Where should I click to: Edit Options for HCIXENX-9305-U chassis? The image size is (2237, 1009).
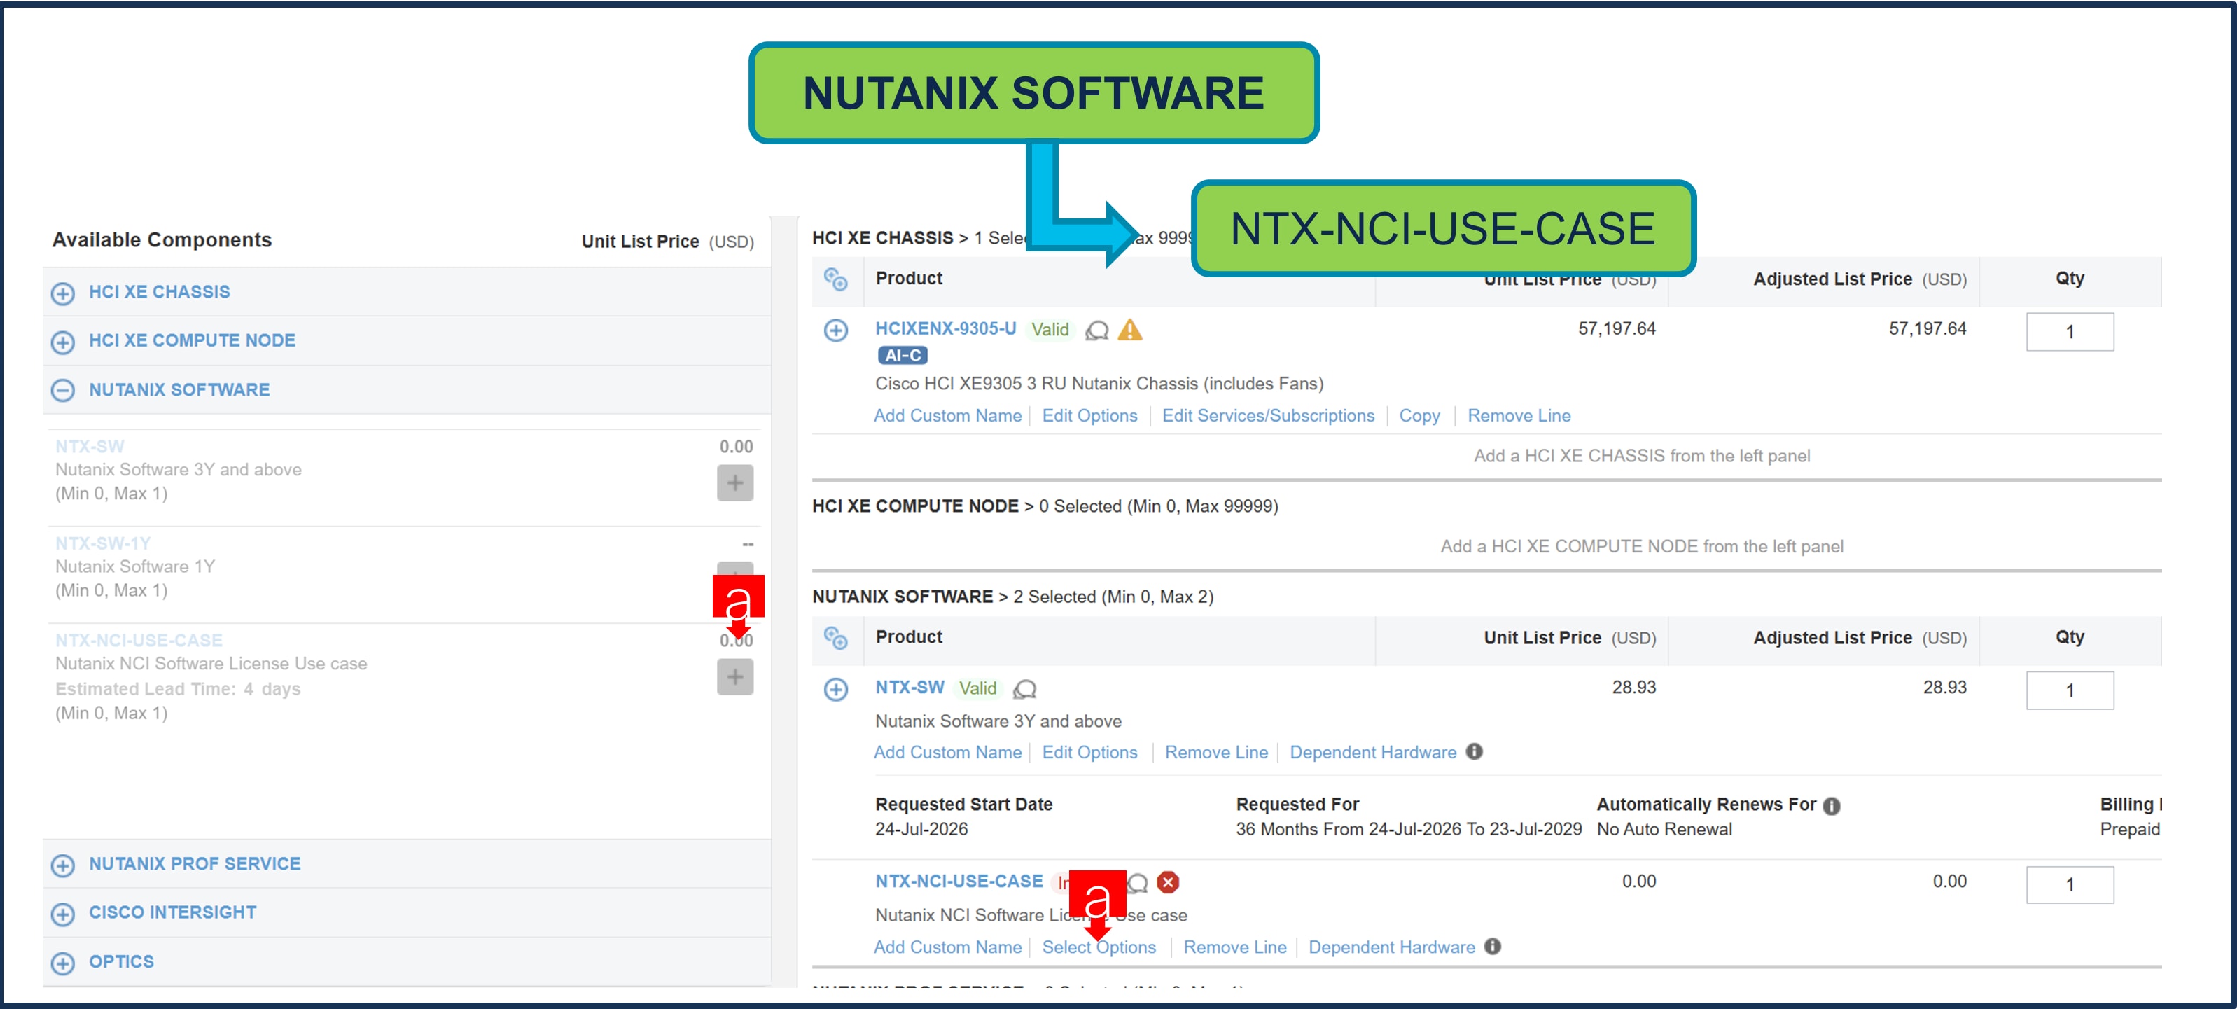(1089, 415)
